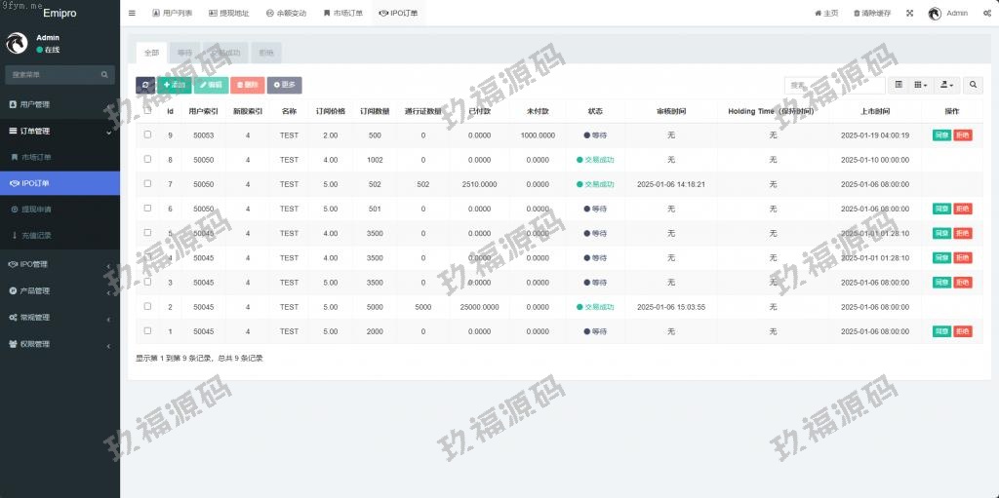Click the sidebar menu search magnifier icon

(x=104, y=75)
